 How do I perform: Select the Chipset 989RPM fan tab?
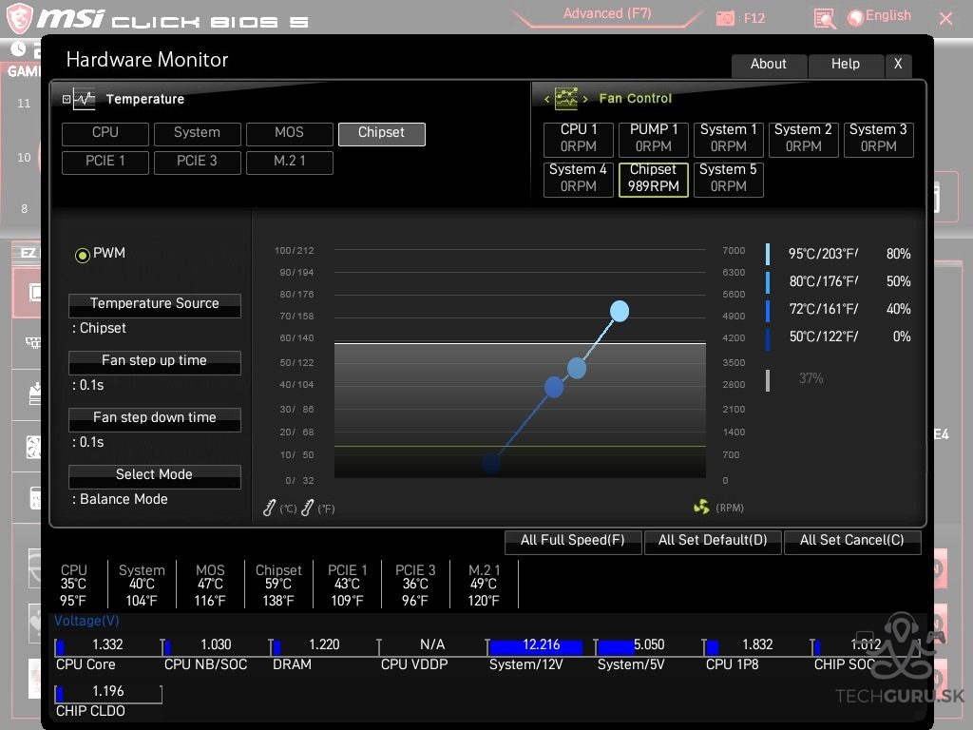pos(654,180)
